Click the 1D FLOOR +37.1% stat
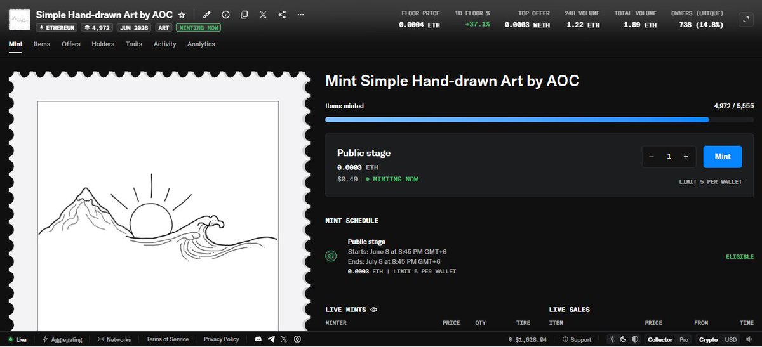The height and width of the screenshot is (347, 762). 472,19
